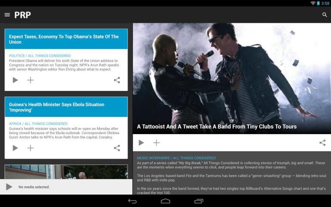Share the State Of The Union story

[x=117, y=80]
